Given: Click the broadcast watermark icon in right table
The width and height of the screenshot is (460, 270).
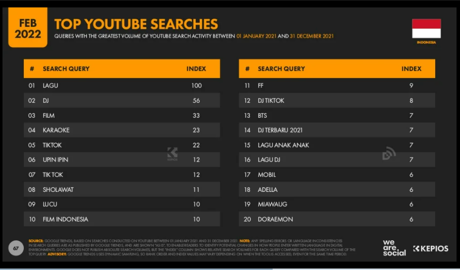Looking at the screenshot, I should 389,154.
